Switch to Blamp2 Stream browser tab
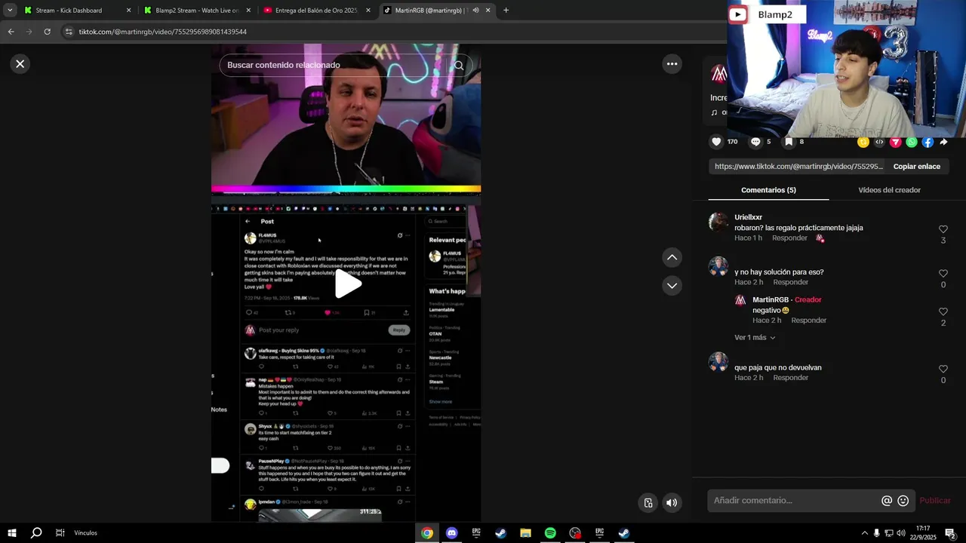The width and height of the screenshot is (966, 543). 197,11
